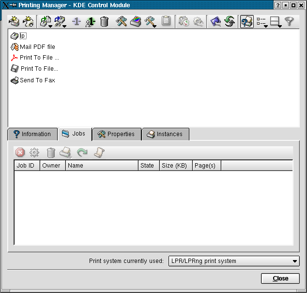Switch to the Jobs tab
Viewport: 307px width, 293px height.
(75, 134)
